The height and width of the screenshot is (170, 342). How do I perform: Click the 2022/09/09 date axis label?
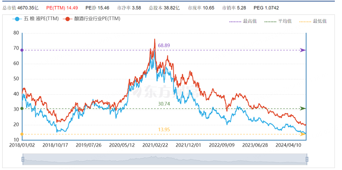221,146
